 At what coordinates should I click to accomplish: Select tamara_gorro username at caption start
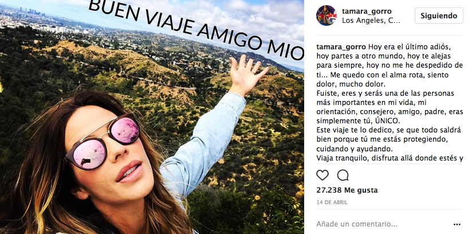(x=341, y=48)
